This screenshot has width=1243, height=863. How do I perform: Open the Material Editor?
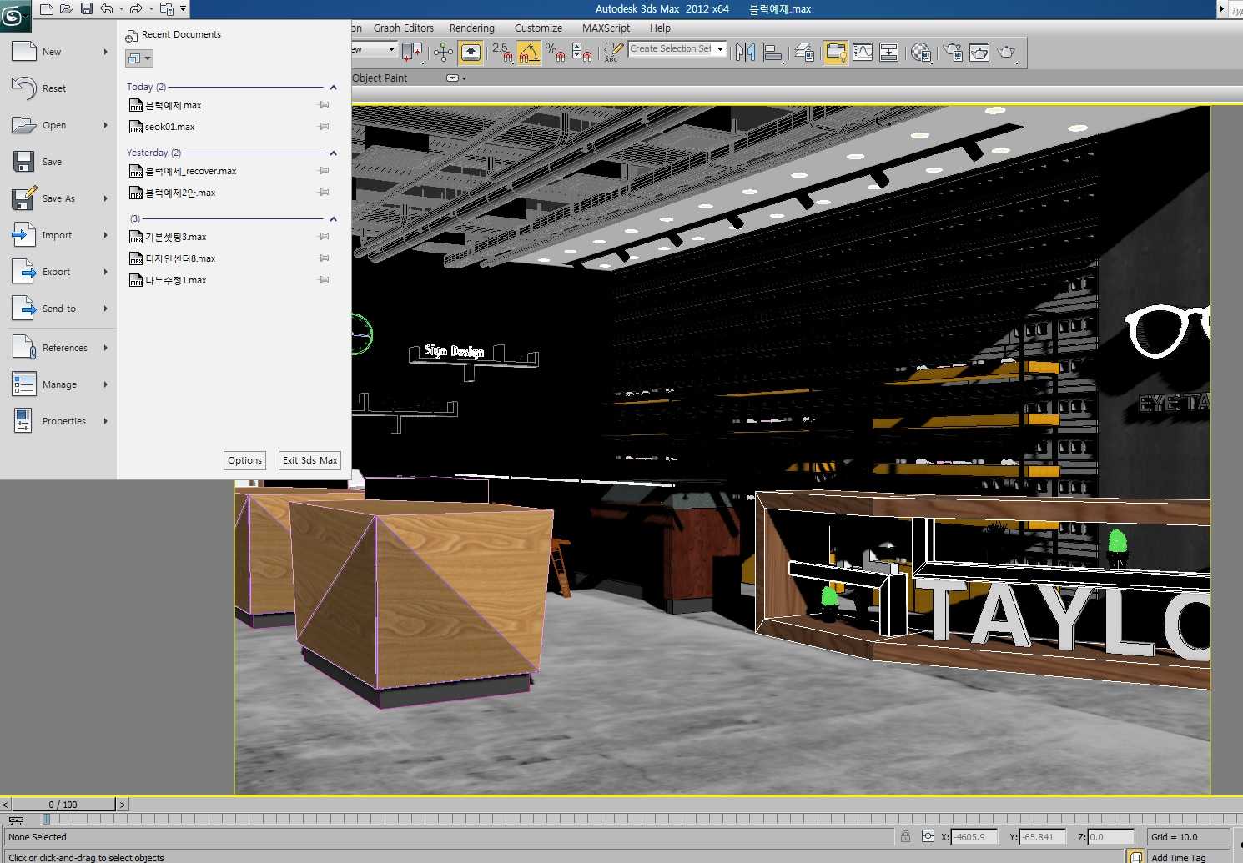921,53
